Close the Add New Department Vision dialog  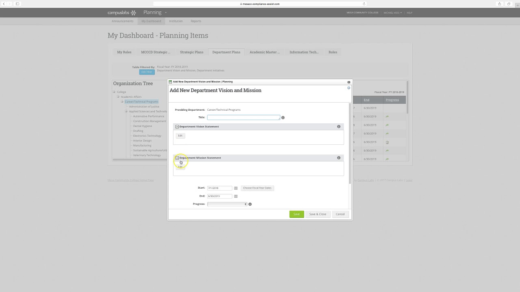click(x=349, y=82)
